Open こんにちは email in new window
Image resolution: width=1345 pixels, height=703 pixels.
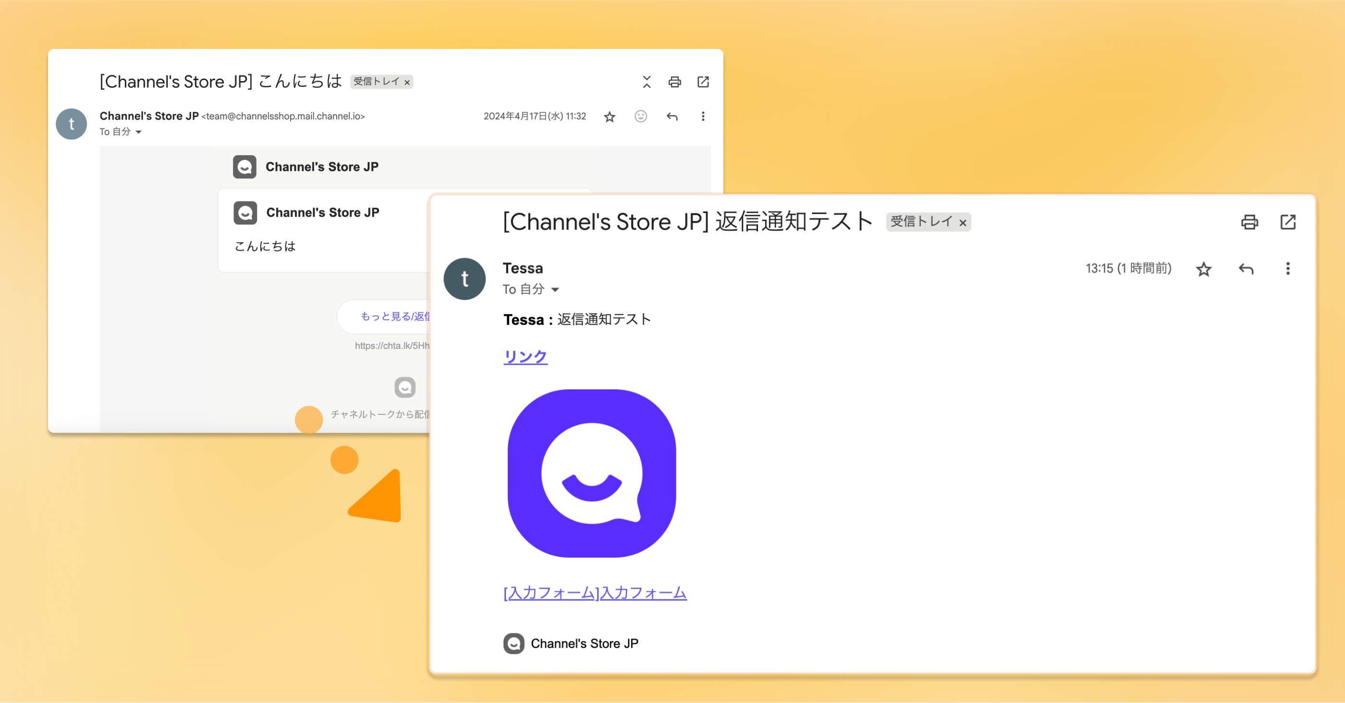pyautogui.click(x=703, y=82)
